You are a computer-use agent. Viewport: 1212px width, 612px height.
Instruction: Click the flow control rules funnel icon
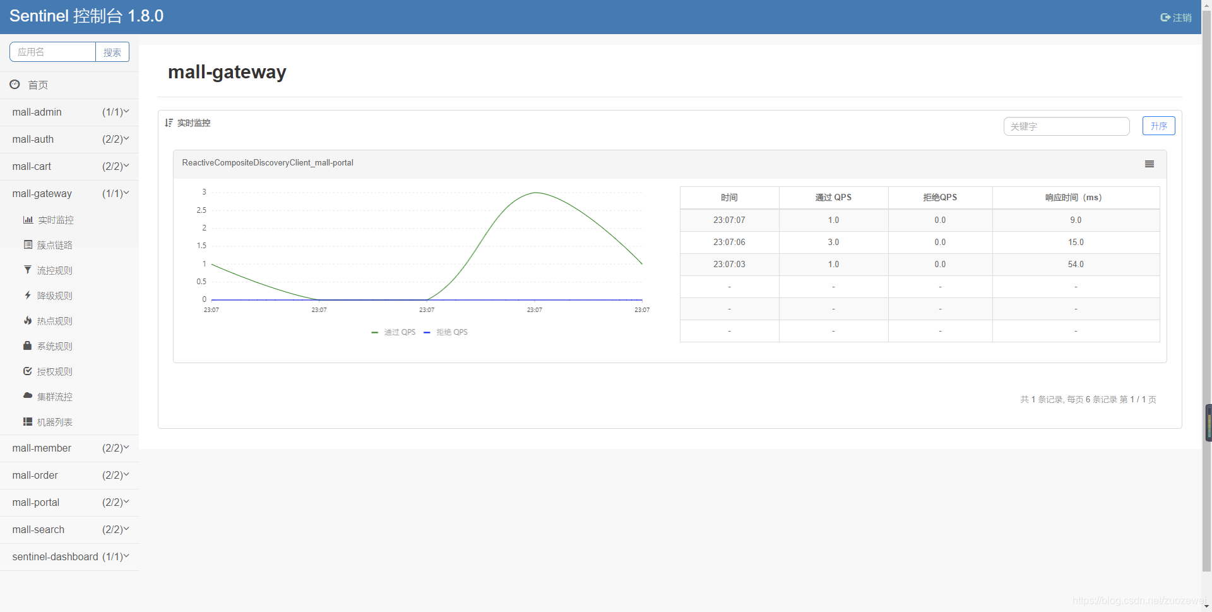28,270
